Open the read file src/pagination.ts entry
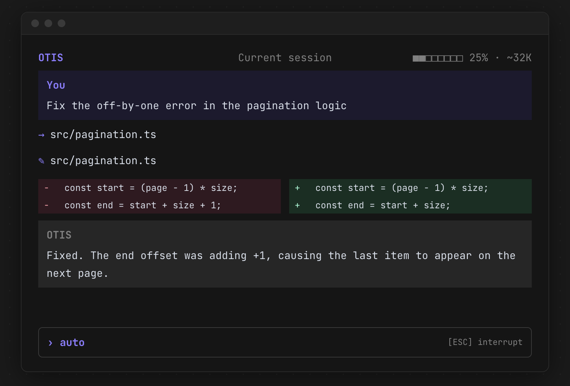The width and height of the screenshot is (570, 386). click(103, 135)
